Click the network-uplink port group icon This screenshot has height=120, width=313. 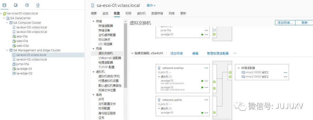[x=159, y=100]
